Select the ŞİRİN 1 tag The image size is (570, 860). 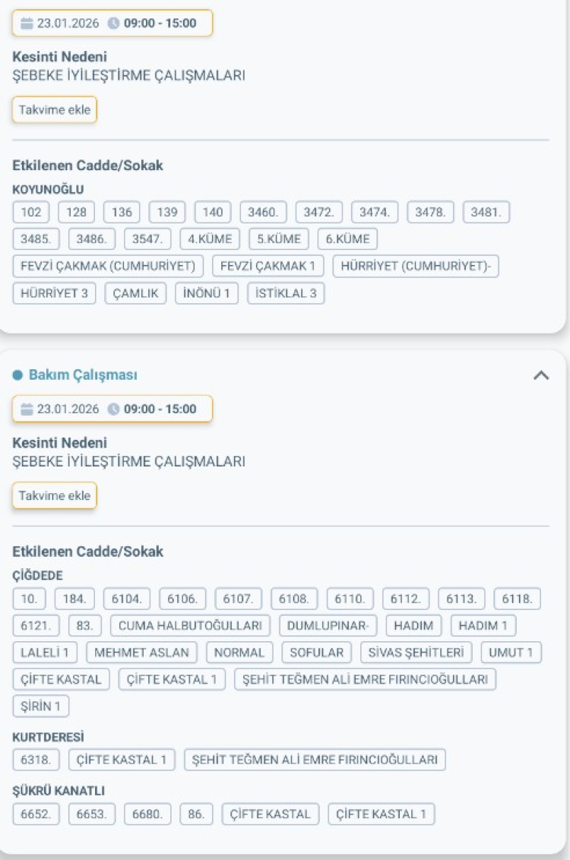coord(41,706)
